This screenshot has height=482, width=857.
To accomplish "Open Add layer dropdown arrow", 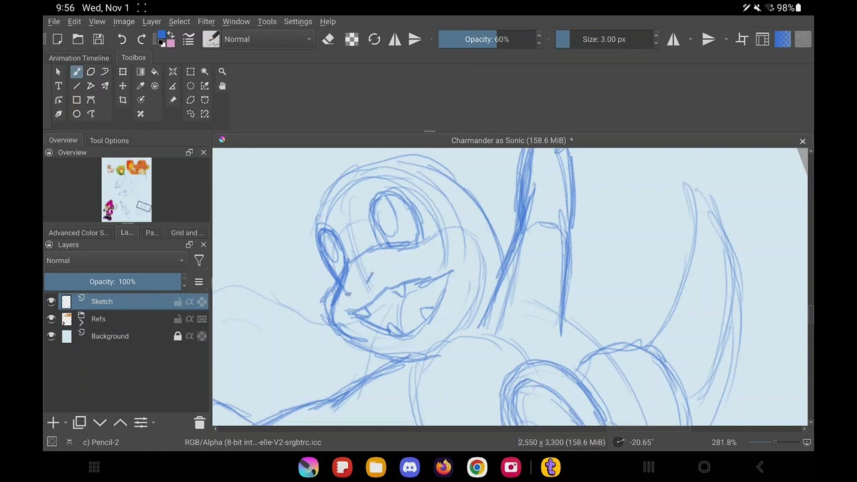I will pyautogui.click(x=65, y=422).
